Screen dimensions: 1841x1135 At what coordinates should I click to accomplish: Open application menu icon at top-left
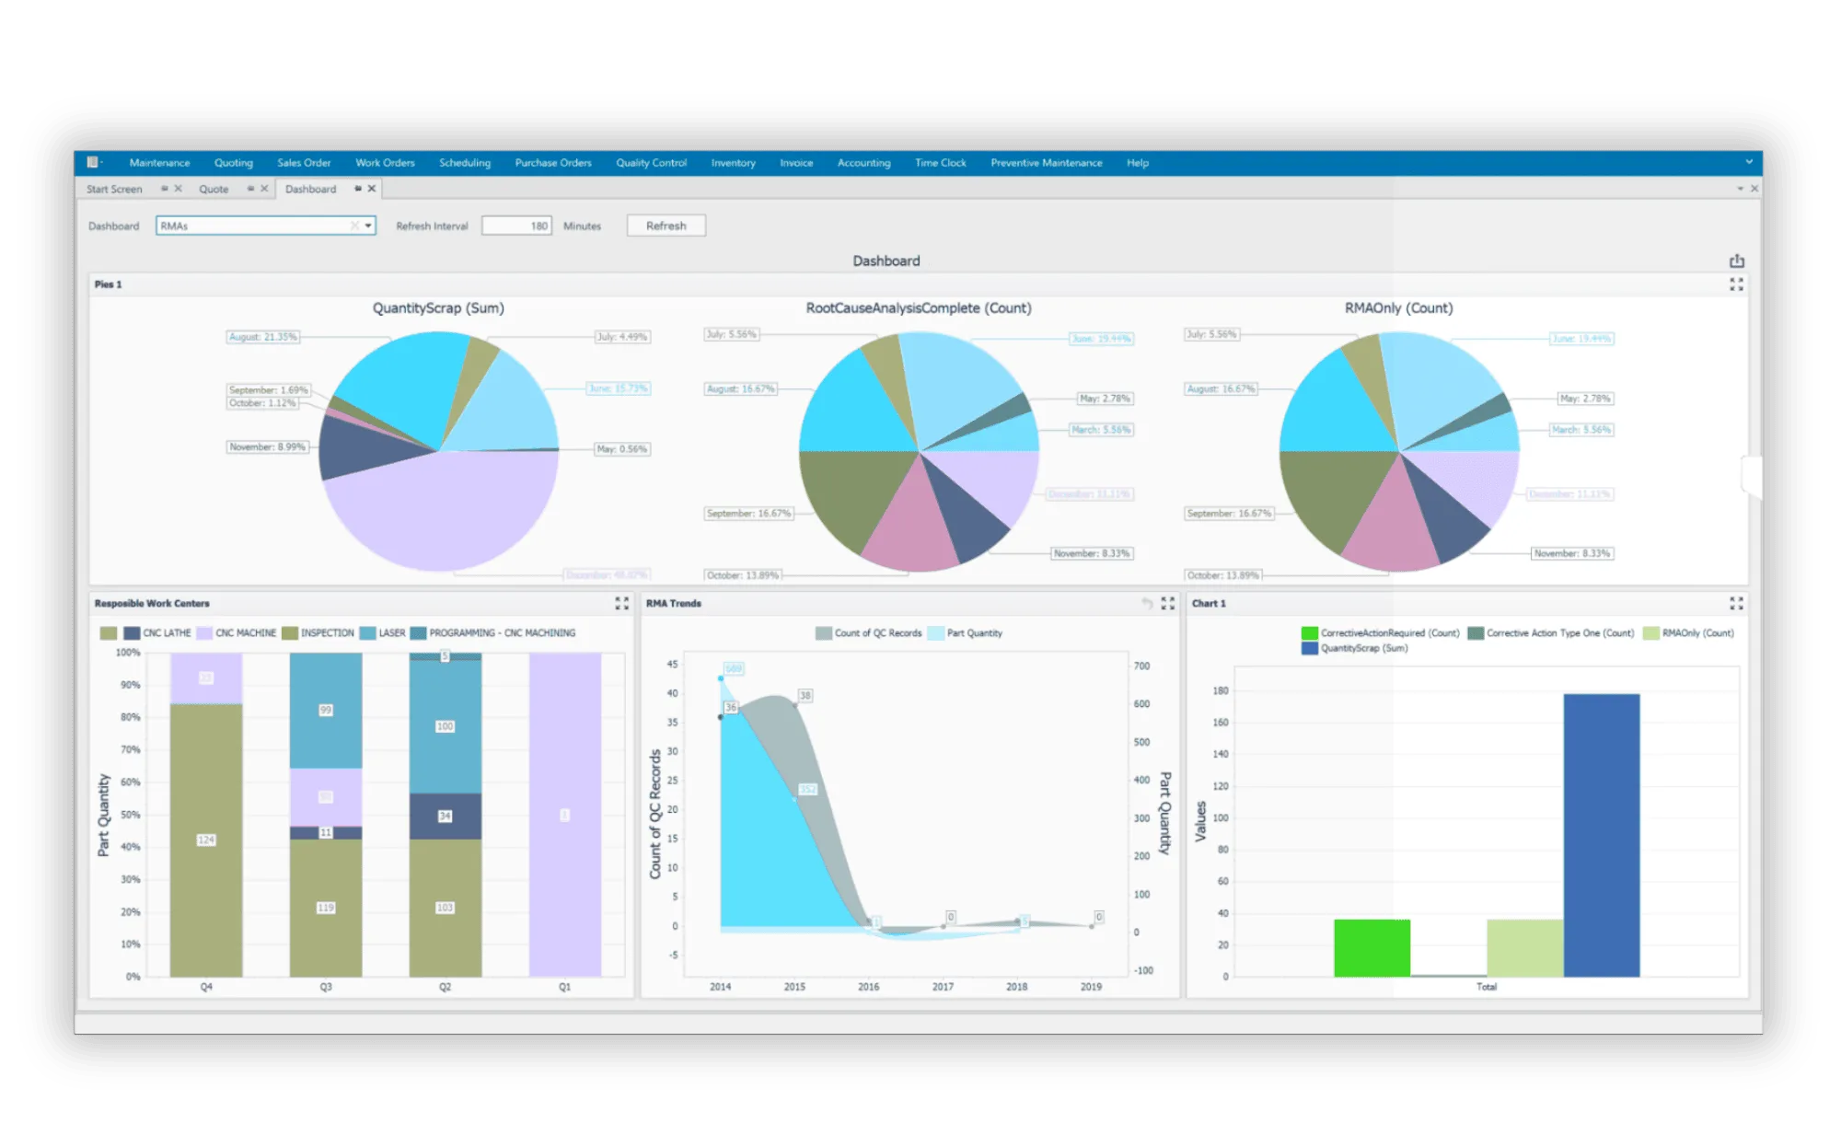(94, 163)
